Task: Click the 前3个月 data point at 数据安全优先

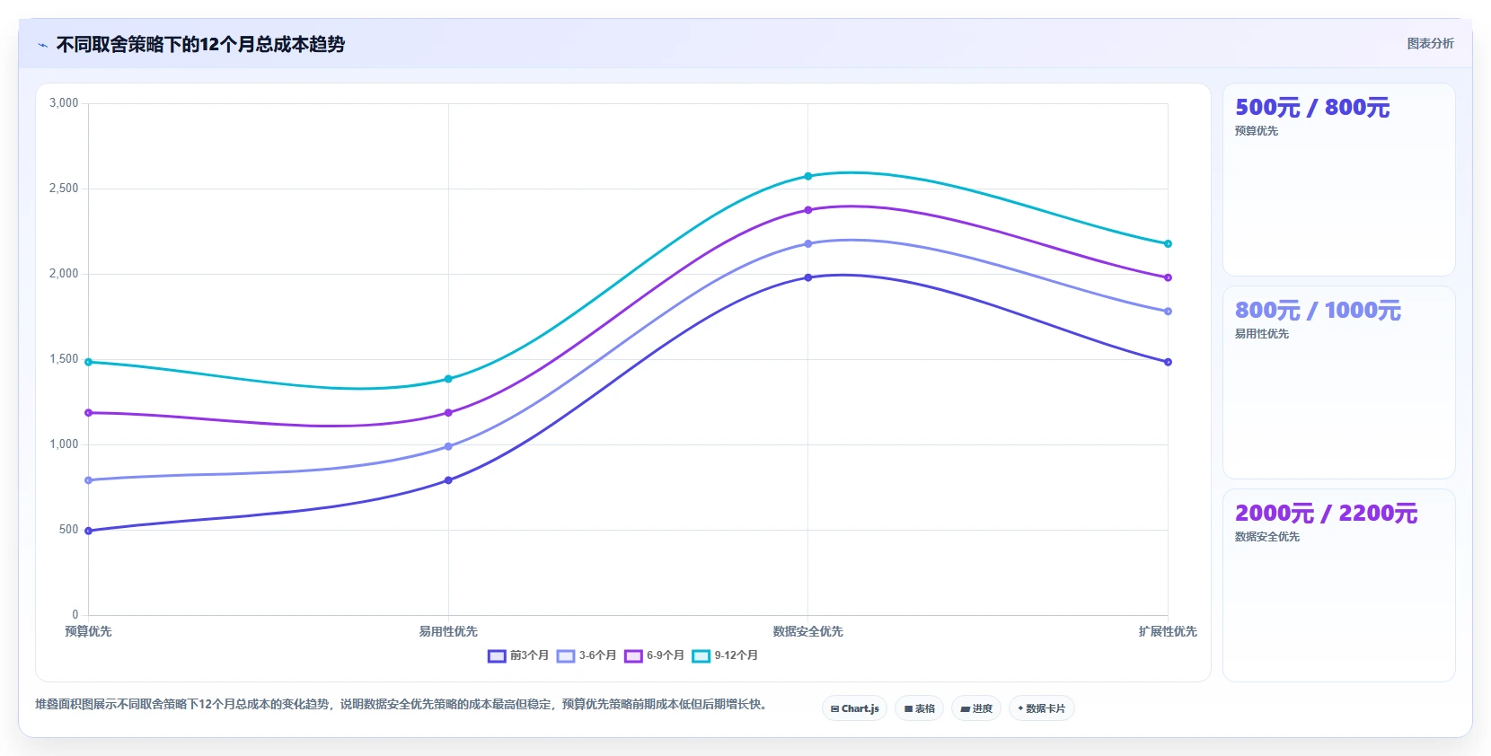Action: [x=808, y=277]
